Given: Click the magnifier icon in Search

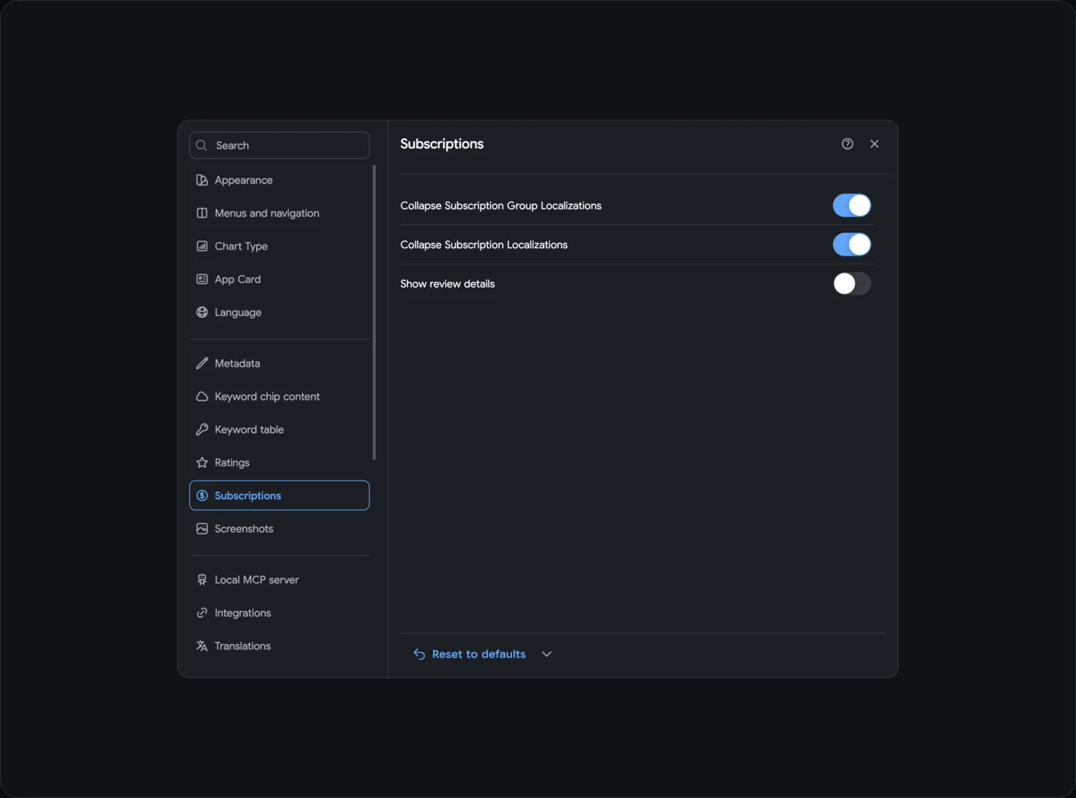Looking at the screenshot, I should [x=201, y=145].
